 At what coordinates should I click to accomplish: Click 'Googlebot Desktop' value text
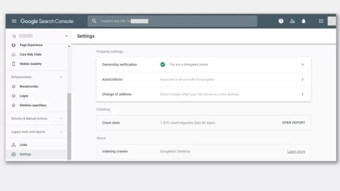[175, 151]
